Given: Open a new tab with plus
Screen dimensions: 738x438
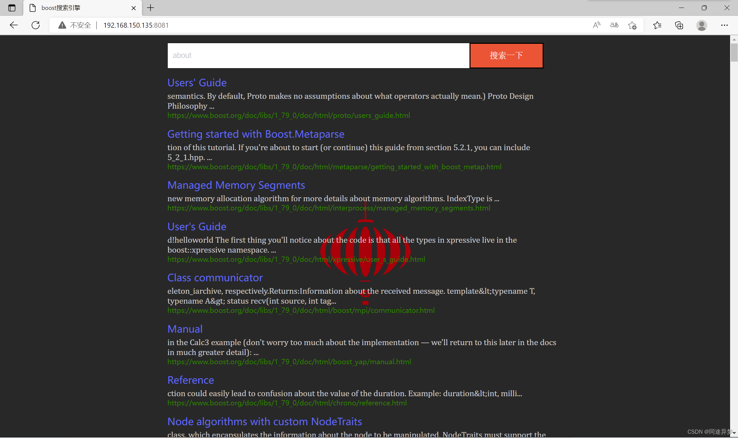Looking at the screenshot, I should [151, 8].
